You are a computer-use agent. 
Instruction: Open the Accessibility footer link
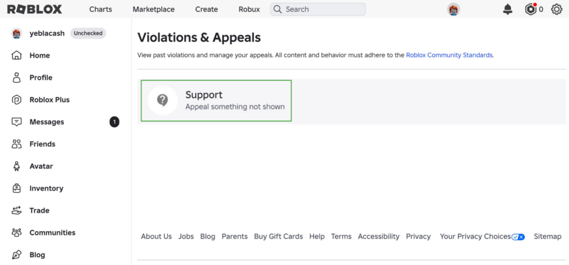coord(378,236)
